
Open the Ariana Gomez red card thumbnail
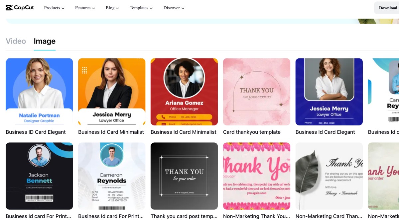click(x=184, y=92)
